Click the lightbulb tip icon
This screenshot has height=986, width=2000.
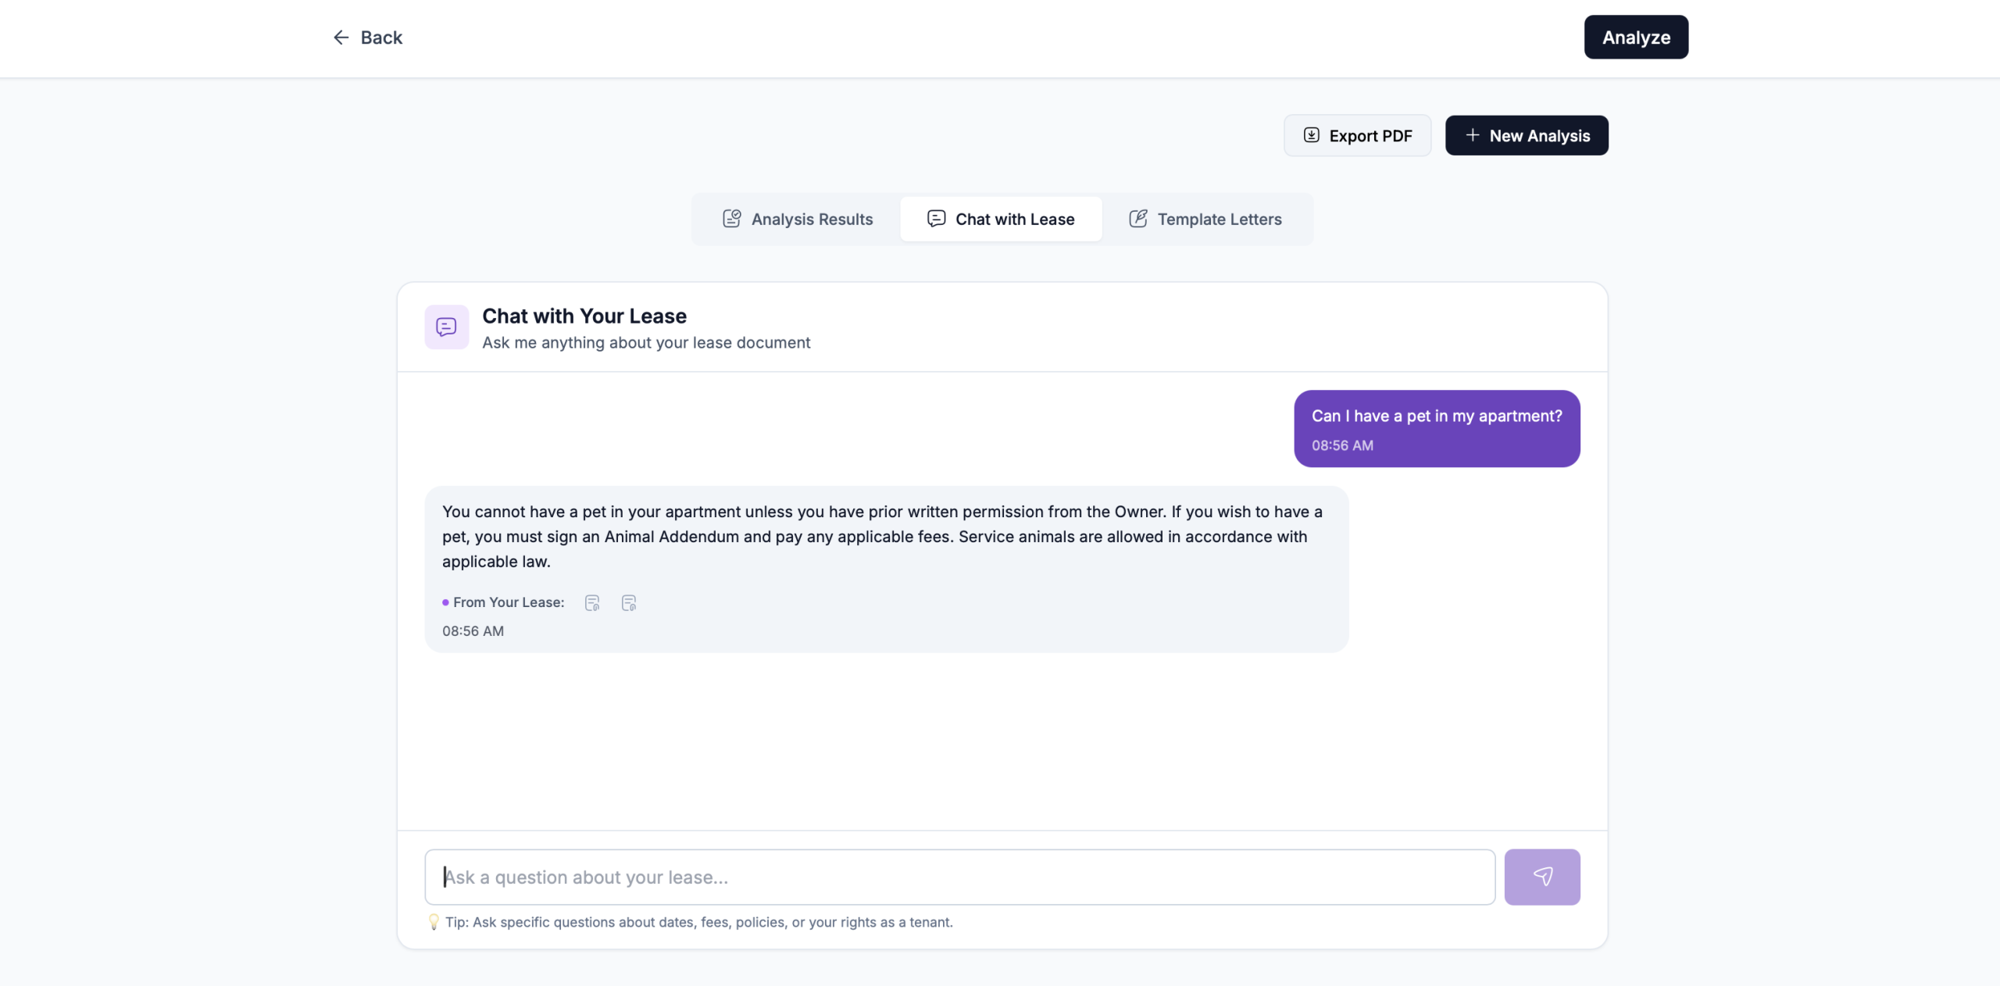tap(434, 922)
